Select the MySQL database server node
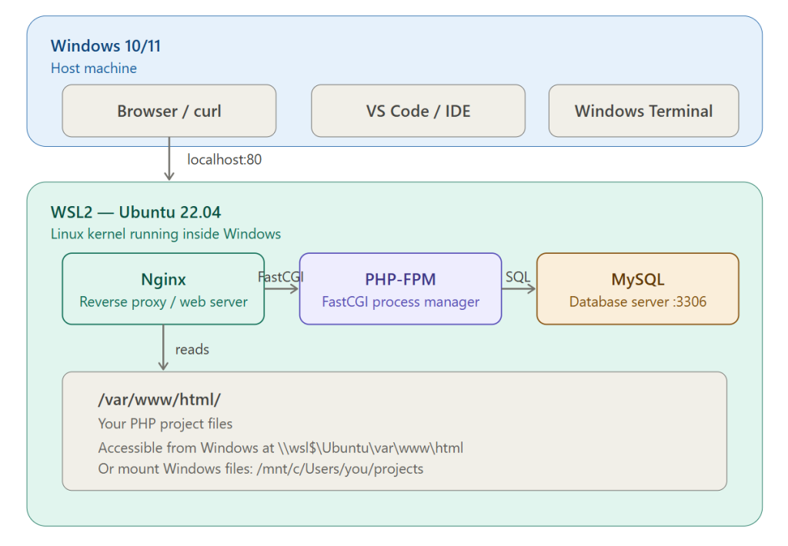 637,289
